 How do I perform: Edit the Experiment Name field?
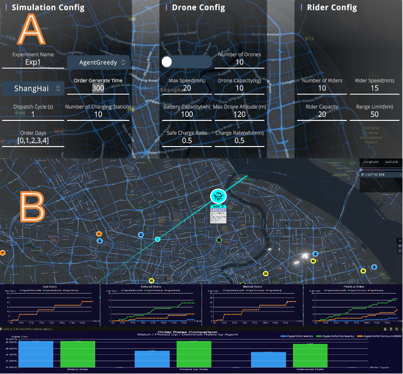pos(33,63)
